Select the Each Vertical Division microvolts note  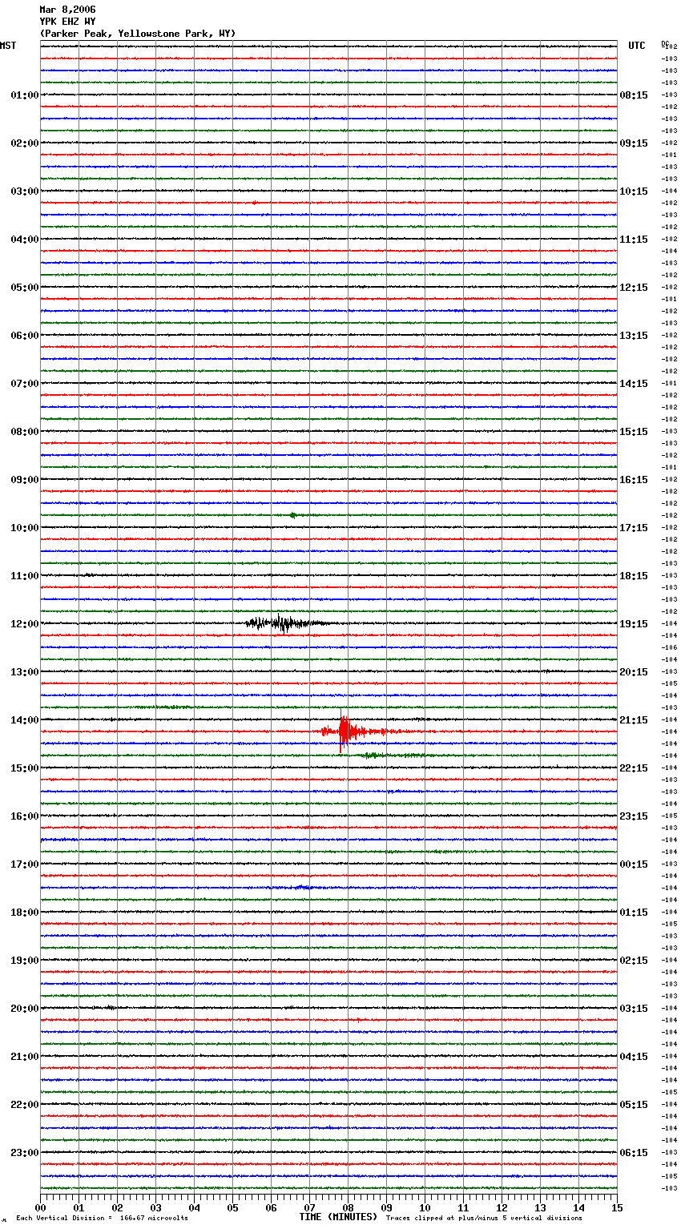pos(103,1219)
